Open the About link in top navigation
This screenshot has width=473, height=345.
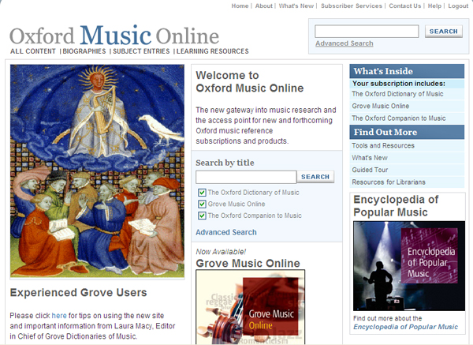pos(263,6)
